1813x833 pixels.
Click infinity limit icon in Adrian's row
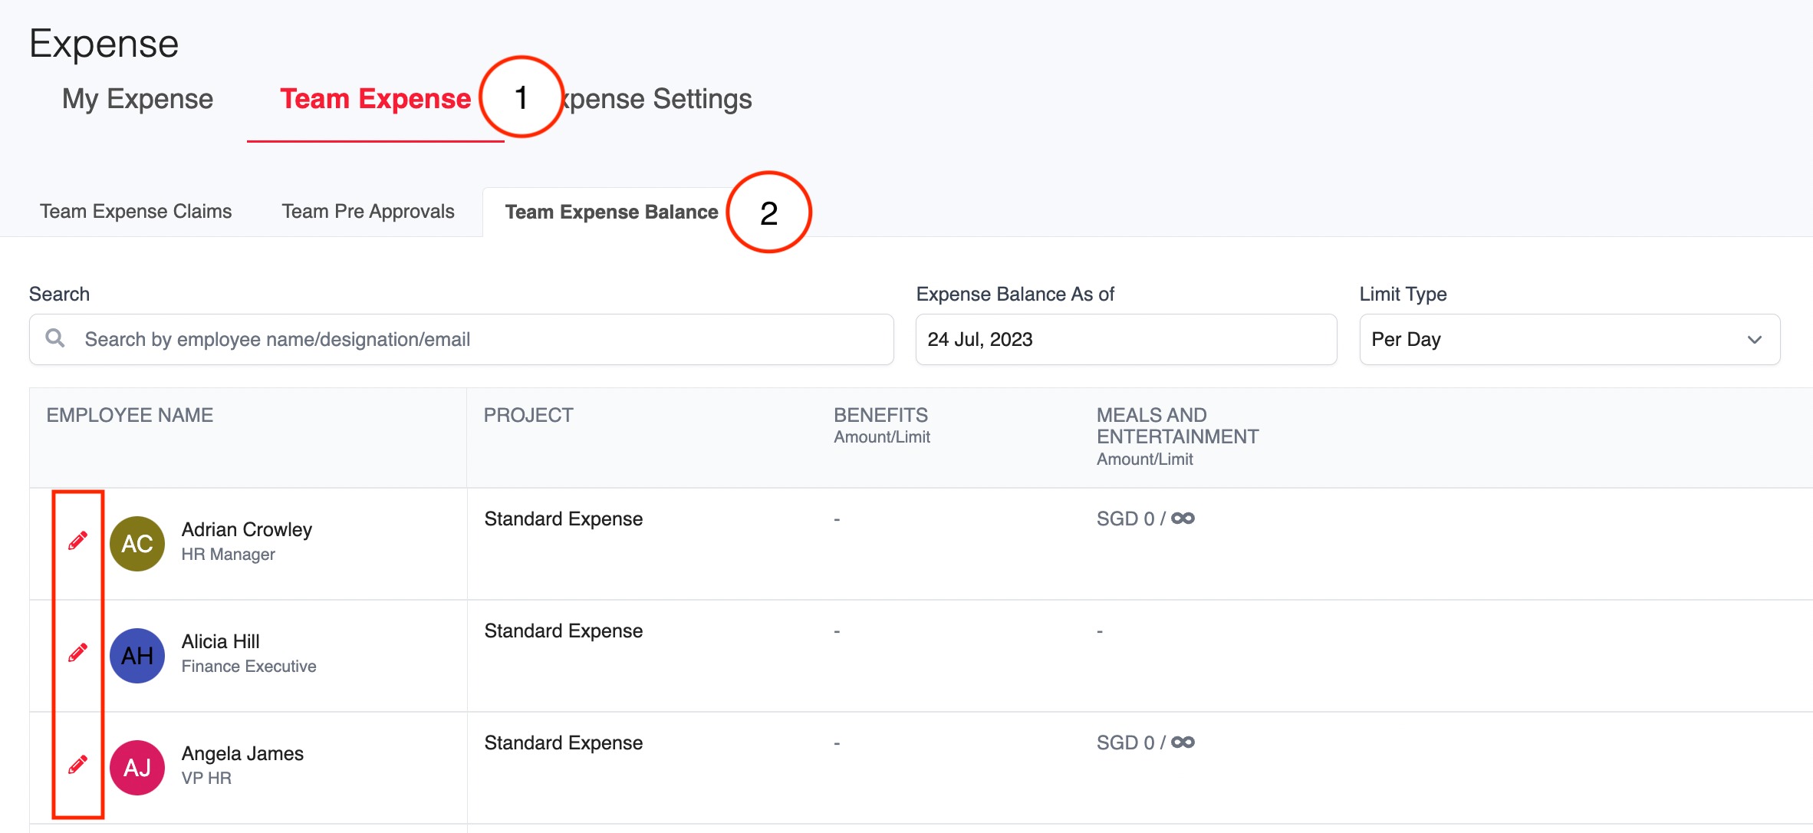click(x=1183, y=519)
